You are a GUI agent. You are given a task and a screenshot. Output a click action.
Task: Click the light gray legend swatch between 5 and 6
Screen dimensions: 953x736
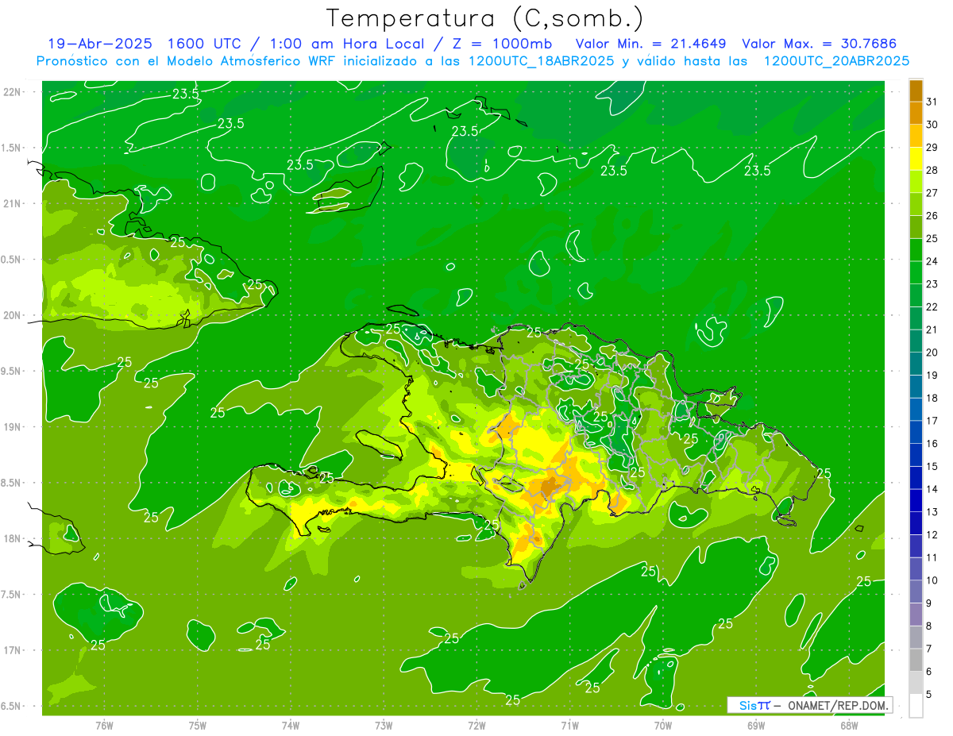(x=916, y=683)
